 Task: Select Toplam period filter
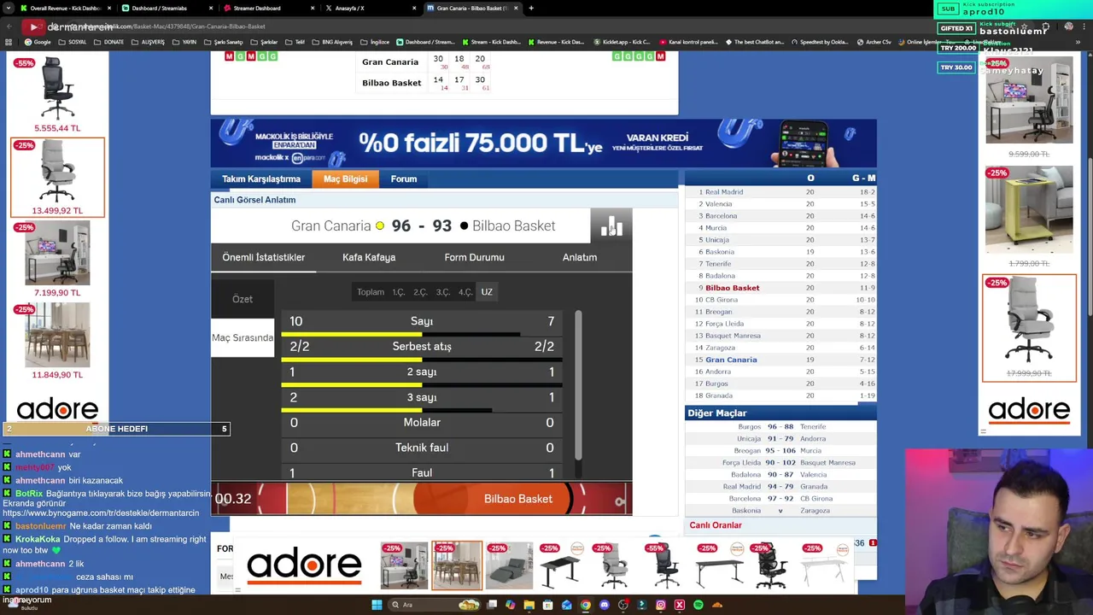tap(371, 292)
